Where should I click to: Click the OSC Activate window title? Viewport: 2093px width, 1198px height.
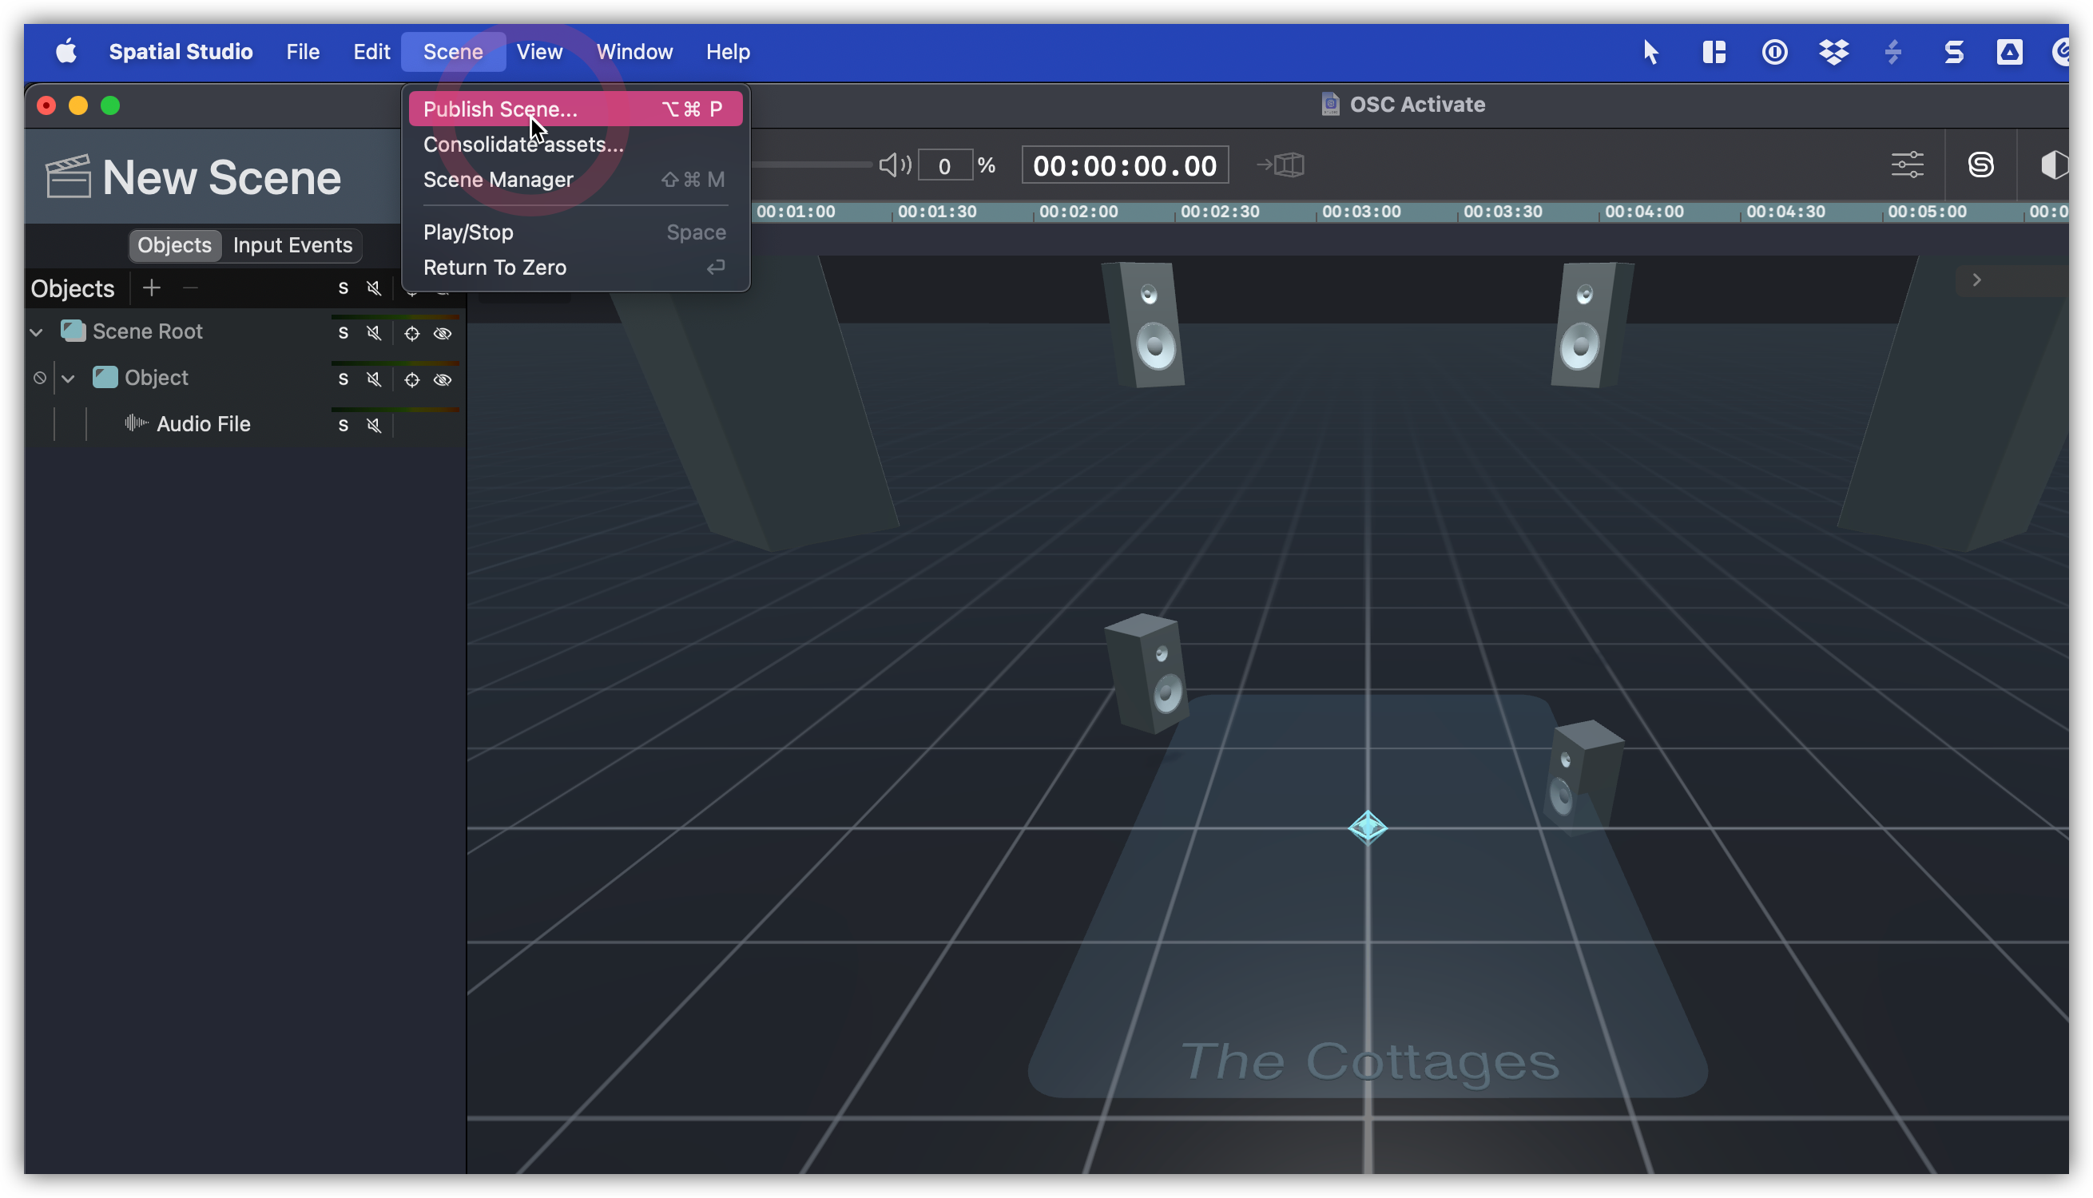coord(1416,105)
